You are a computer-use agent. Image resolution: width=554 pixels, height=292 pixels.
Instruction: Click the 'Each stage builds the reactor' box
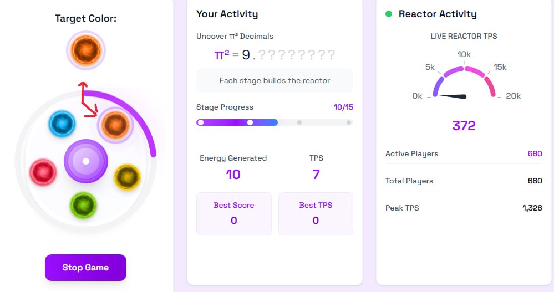tap(275, 80)
